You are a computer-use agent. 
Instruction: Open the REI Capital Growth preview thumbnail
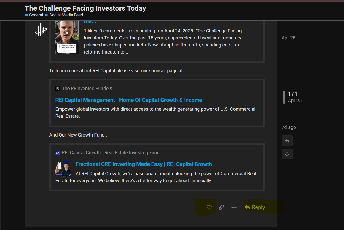(x=63, y=169)
